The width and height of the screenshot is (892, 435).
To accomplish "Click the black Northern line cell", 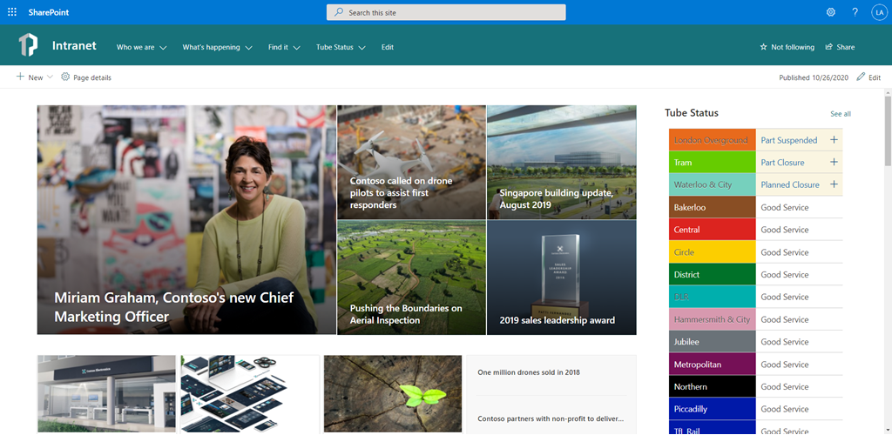I will point(713,387).
